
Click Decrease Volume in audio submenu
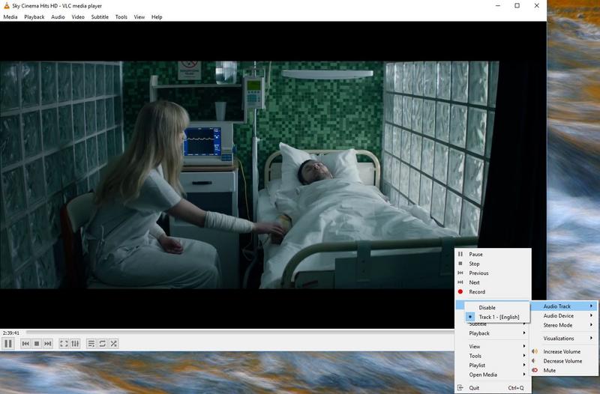click(564, 361)
